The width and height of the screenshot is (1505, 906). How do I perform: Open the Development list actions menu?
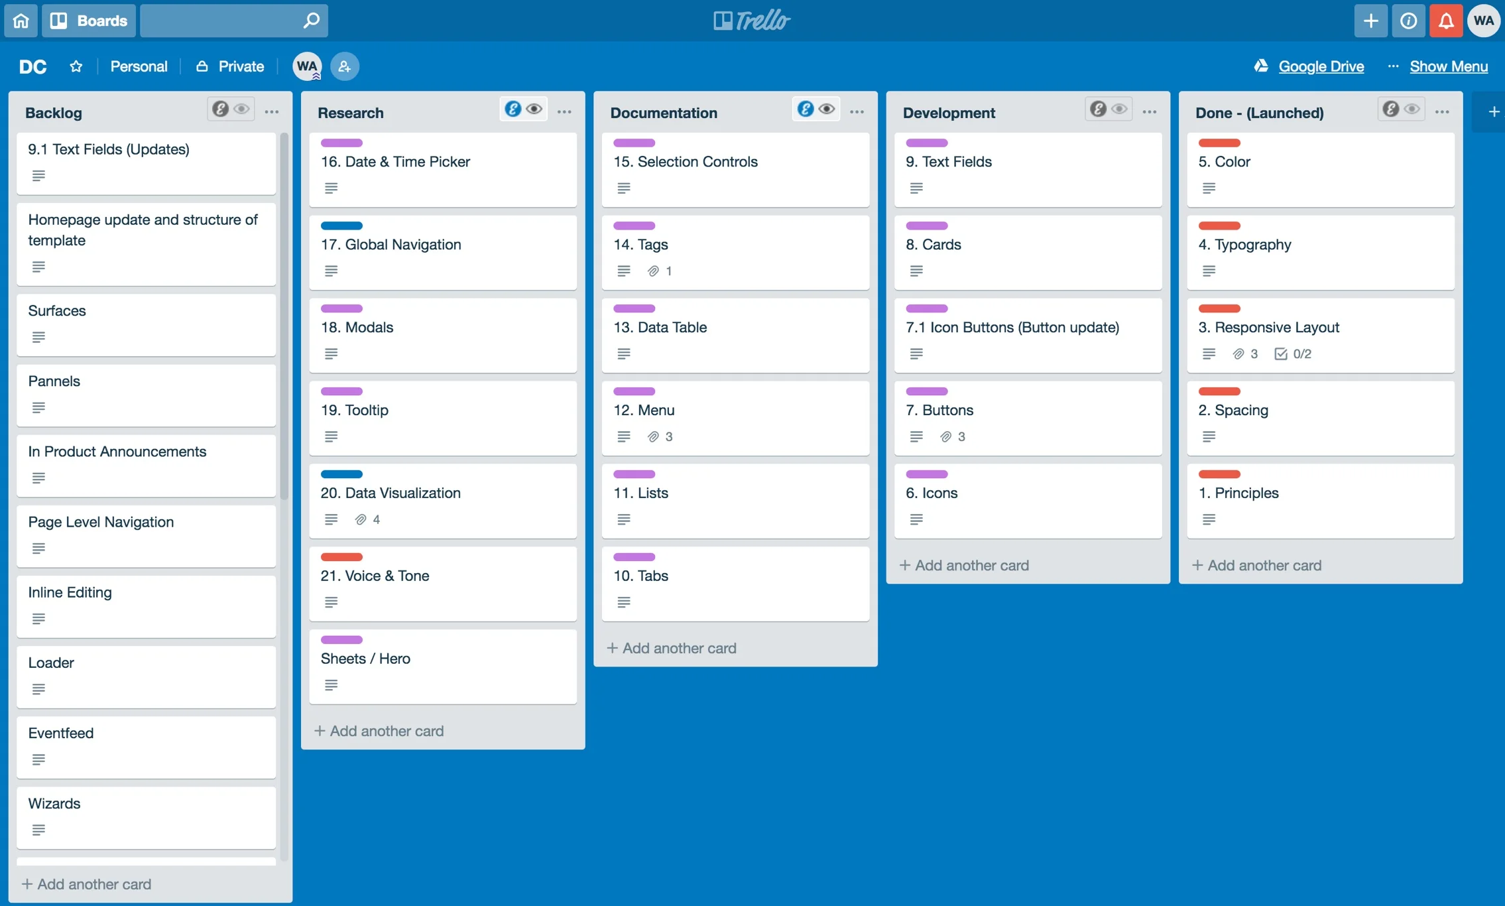(1149, 111)
